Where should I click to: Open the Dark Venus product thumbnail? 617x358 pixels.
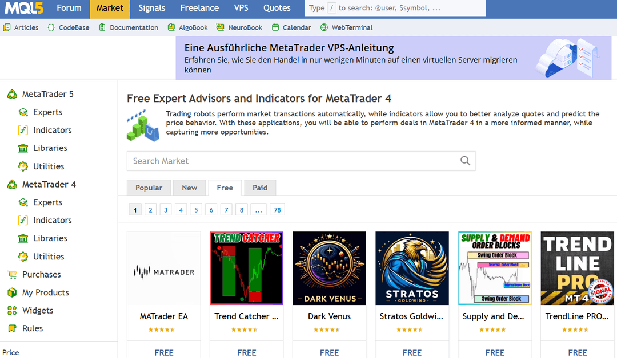tap(329, 268)
